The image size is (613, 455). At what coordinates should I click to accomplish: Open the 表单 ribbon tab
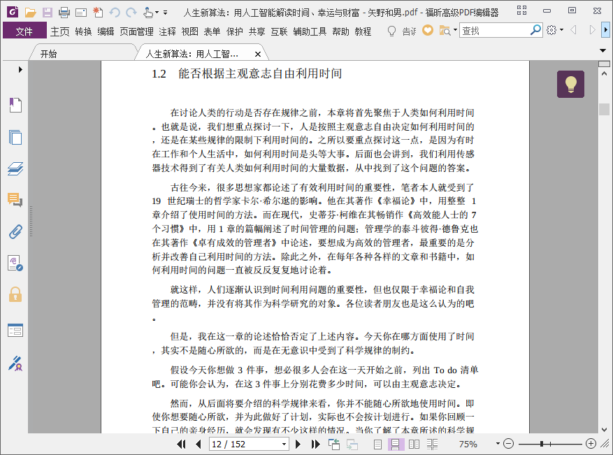[x=212, y=31]
